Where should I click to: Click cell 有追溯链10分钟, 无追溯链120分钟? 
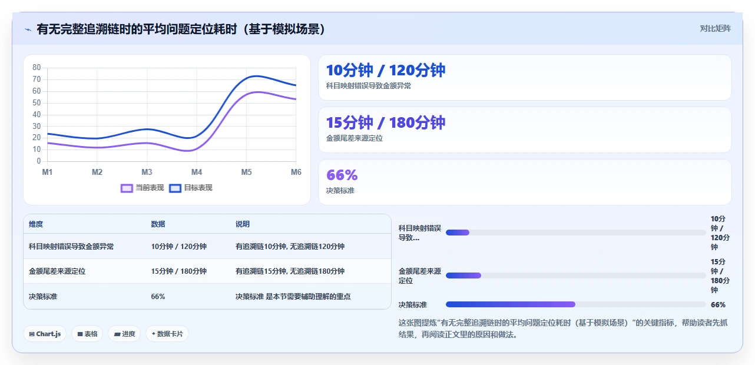click(290, 247)
